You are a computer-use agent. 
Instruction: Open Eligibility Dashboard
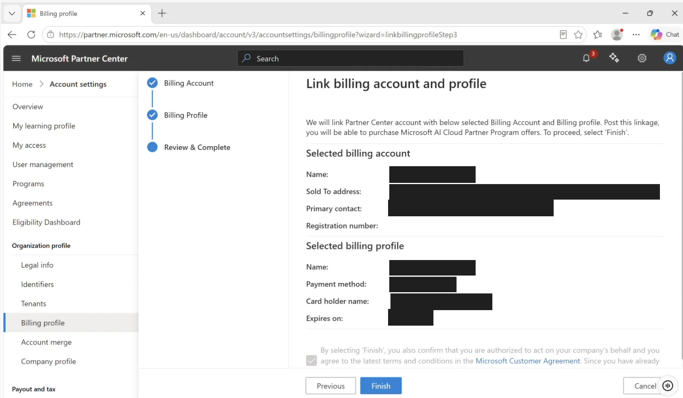point(46,222)
